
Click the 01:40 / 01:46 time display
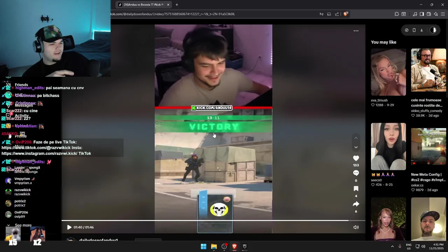(84, 227)
